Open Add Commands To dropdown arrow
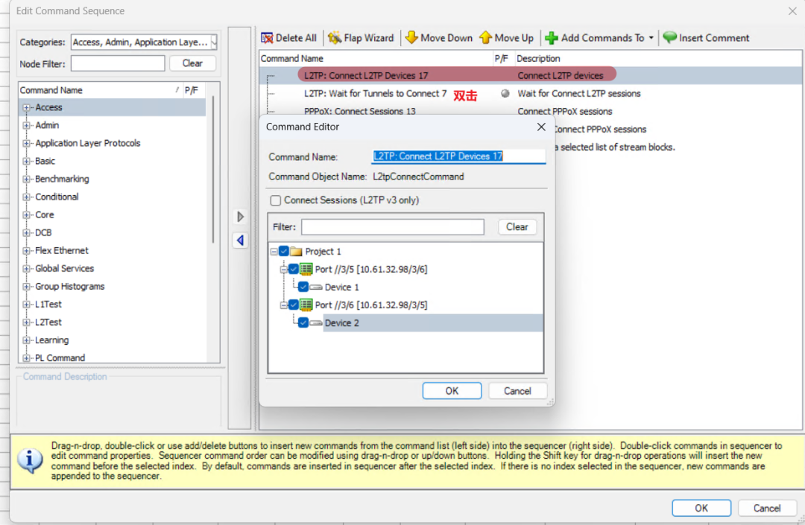The width and height of the screenshot is (805, 525). [x=651, y=38]
